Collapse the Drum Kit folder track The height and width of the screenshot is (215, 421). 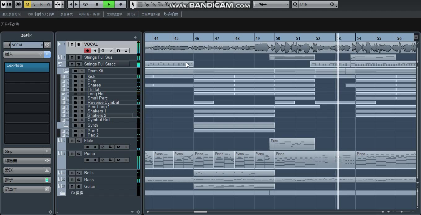66,71
